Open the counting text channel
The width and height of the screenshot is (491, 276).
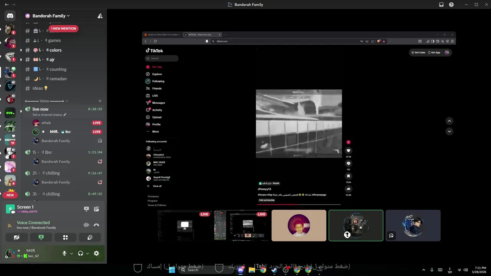[63, 69]
